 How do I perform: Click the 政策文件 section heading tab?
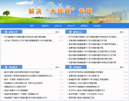tap(12, 32)
